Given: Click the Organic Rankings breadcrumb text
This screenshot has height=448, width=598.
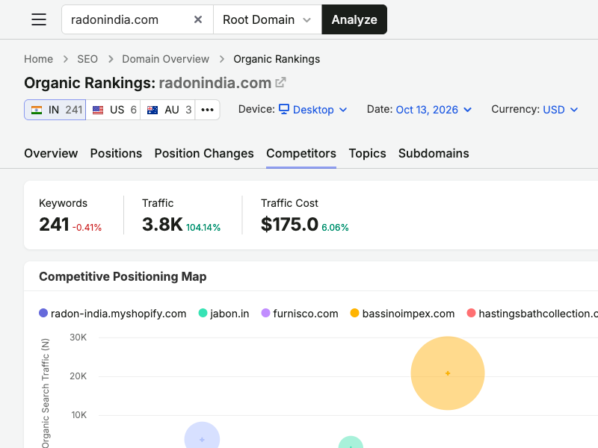Looking at the screenshot, I should [x=277, y=59].
